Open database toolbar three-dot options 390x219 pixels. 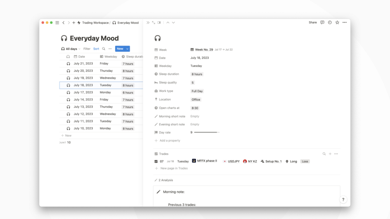110,49
